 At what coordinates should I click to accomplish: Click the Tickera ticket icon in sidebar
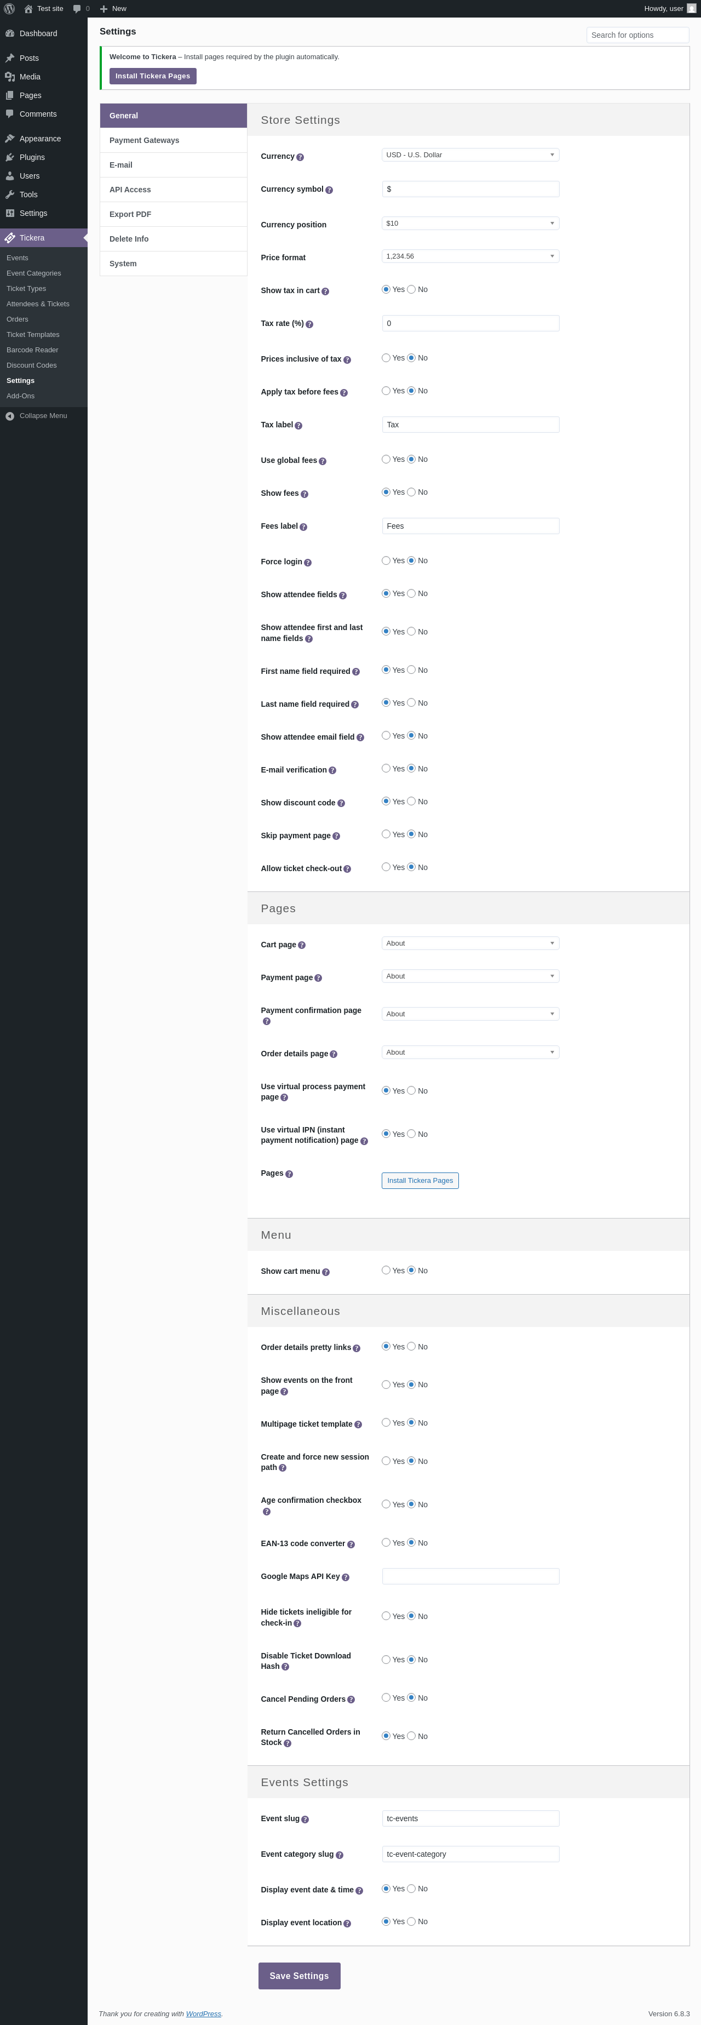coord(9,238)
